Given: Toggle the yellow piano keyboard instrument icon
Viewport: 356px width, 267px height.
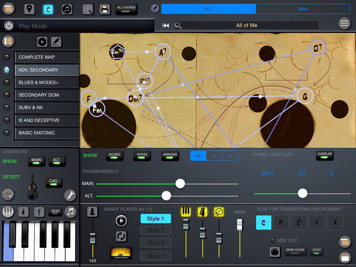Looking at the screenshot, I should (x=186, y=212).
